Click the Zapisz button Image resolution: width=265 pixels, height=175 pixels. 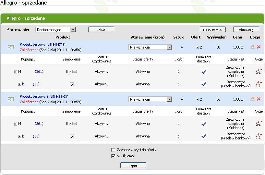point(133,165)
